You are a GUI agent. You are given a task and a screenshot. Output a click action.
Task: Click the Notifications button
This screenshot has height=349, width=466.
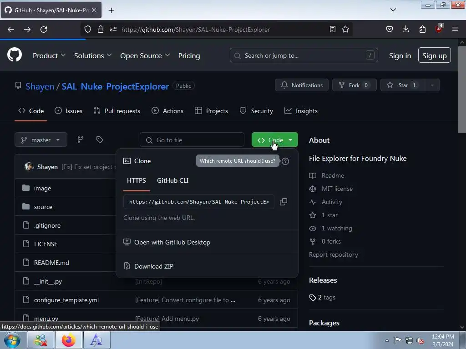pos(301,85)
